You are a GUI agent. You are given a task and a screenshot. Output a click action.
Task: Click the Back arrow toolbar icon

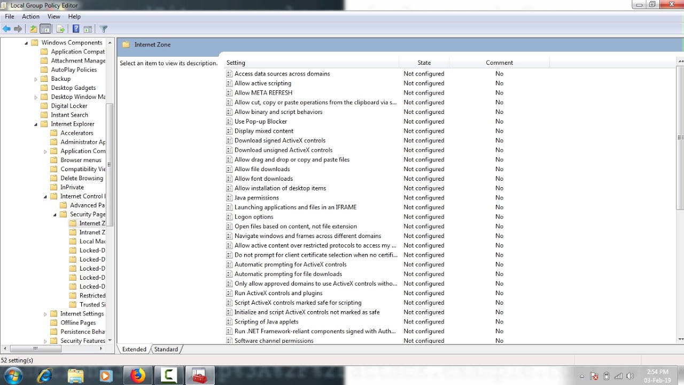tap(6, 29)
